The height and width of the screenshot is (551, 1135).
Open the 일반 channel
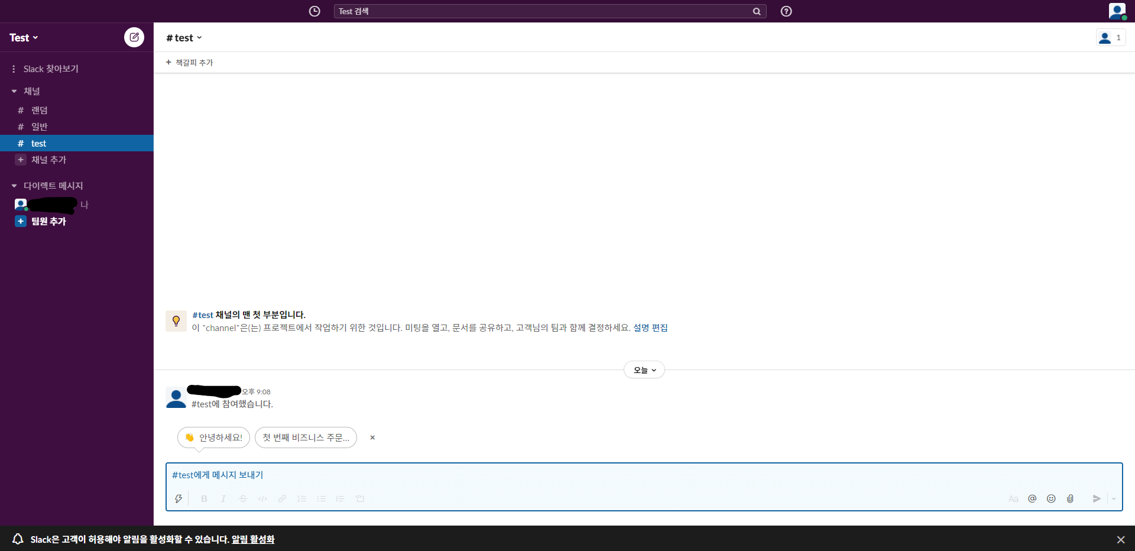[x=77, y=127]
